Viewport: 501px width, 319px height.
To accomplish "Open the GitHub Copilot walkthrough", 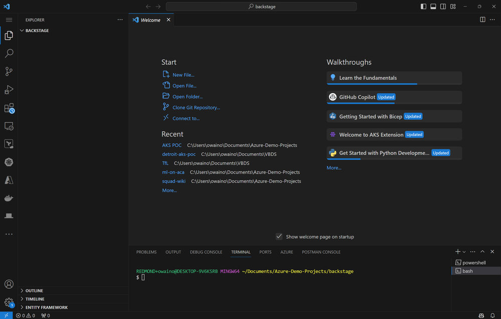I will tap(394, 97).
